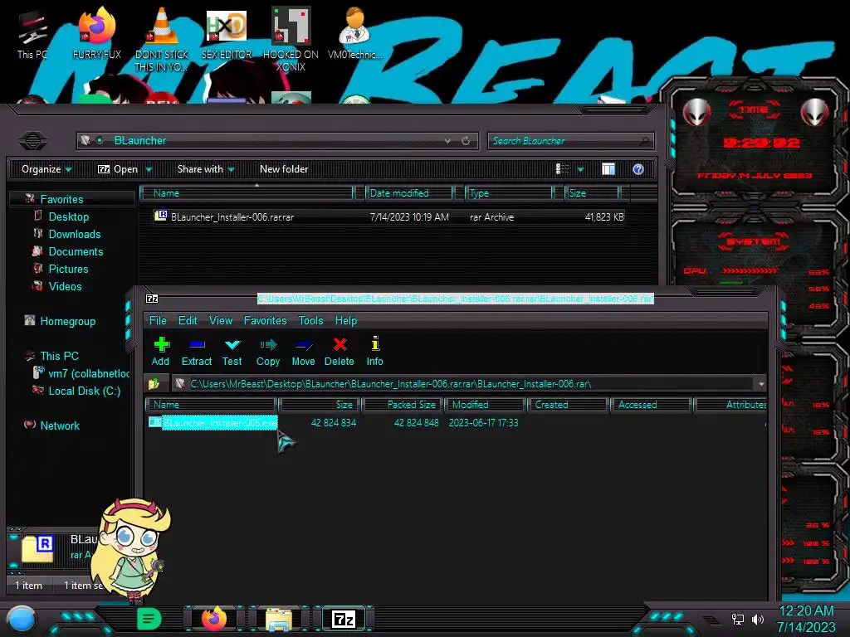Toggle the Explorer preview pane icon

pos(608,169)
